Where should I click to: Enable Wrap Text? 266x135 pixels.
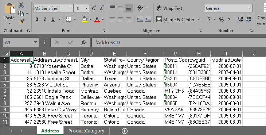click(169, 8)
